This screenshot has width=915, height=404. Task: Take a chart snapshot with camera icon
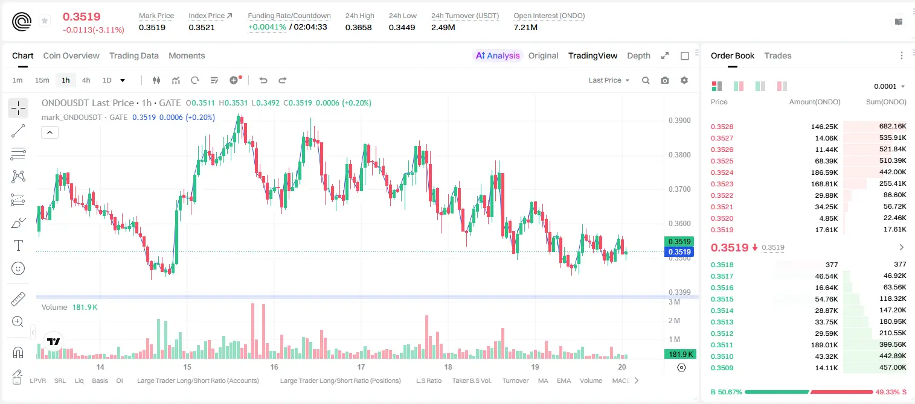pyautogui.click(x=665, y=80)
